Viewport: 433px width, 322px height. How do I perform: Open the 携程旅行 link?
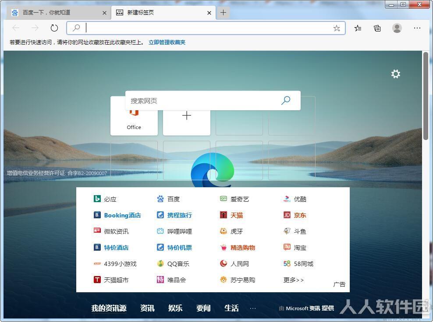pos(180,215)
